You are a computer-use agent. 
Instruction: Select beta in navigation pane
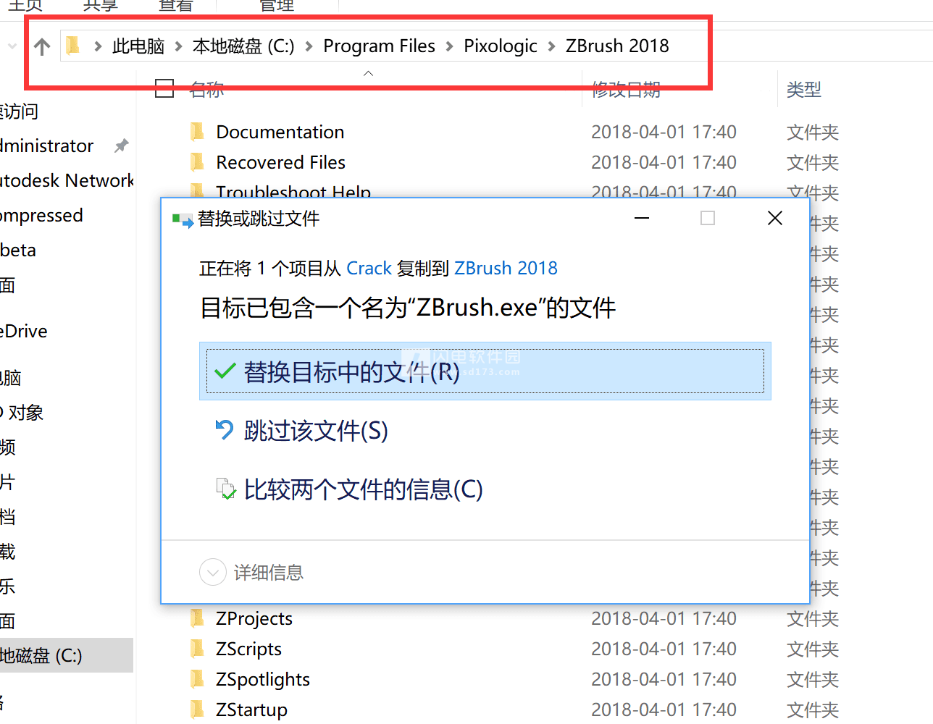tap(18, 250)
